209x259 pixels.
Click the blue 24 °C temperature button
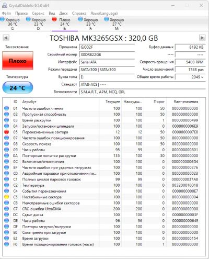18,88
